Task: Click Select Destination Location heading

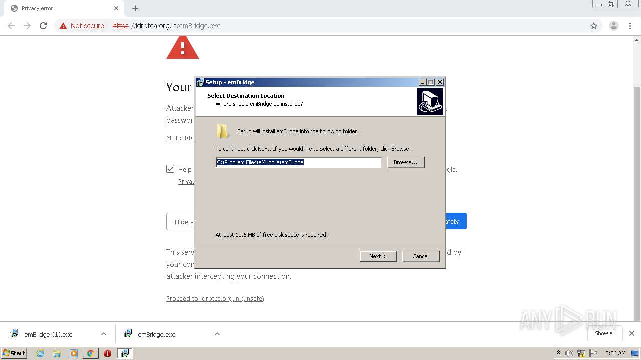Action: (246, 96)
